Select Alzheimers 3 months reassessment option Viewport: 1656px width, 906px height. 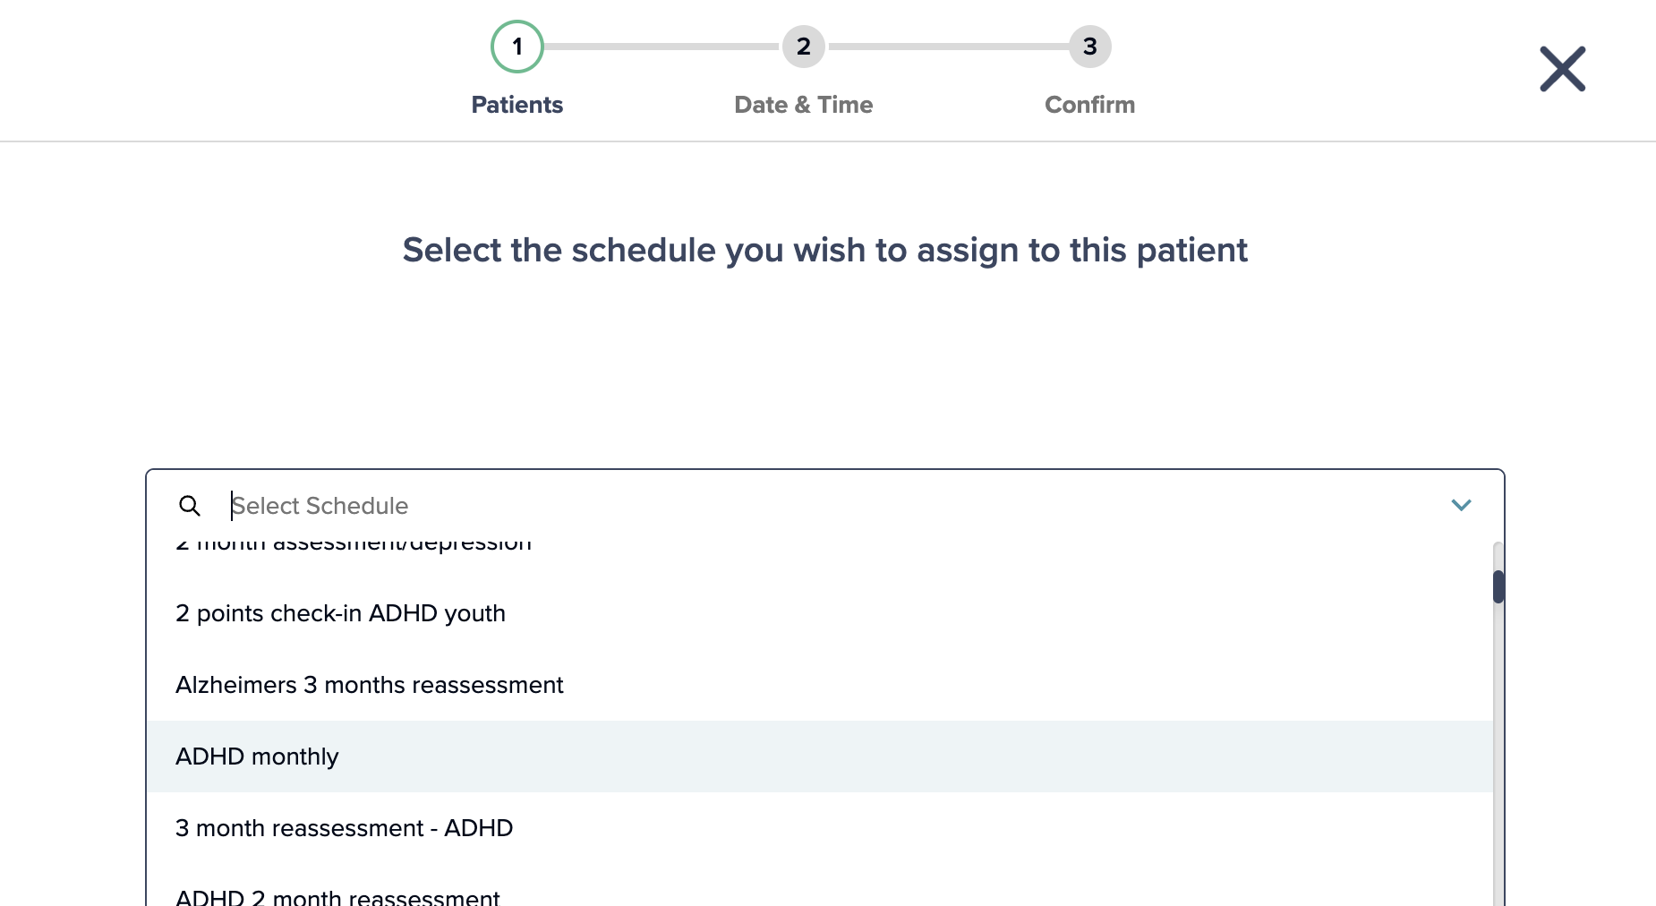click(820, 685)
